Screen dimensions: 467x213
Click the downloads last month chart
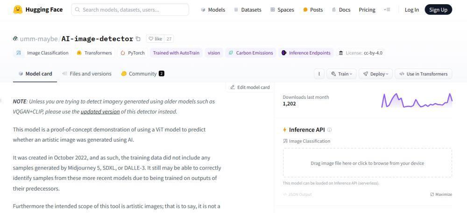pyautogui.click(x=417, y=100)
